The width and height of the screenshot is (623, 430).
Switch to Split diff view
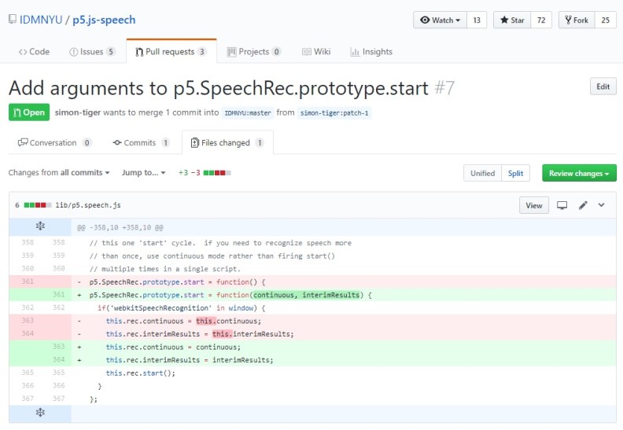[515, 173]
